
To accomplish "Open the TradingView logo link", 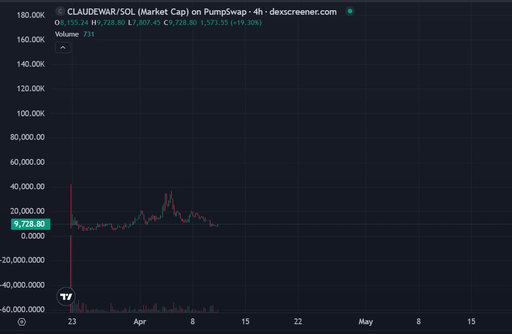I will [x=66, y=297].
